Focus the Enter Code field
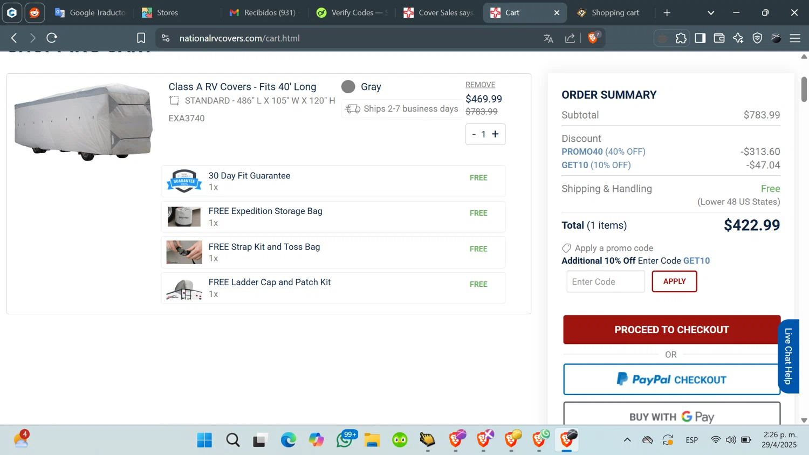The width and height of the screenshot is (809, 455). [x=606, y=281]
